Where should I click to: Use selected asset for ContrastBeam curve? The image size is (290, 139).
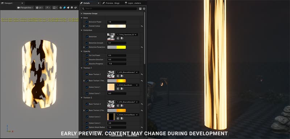point(118,118)
